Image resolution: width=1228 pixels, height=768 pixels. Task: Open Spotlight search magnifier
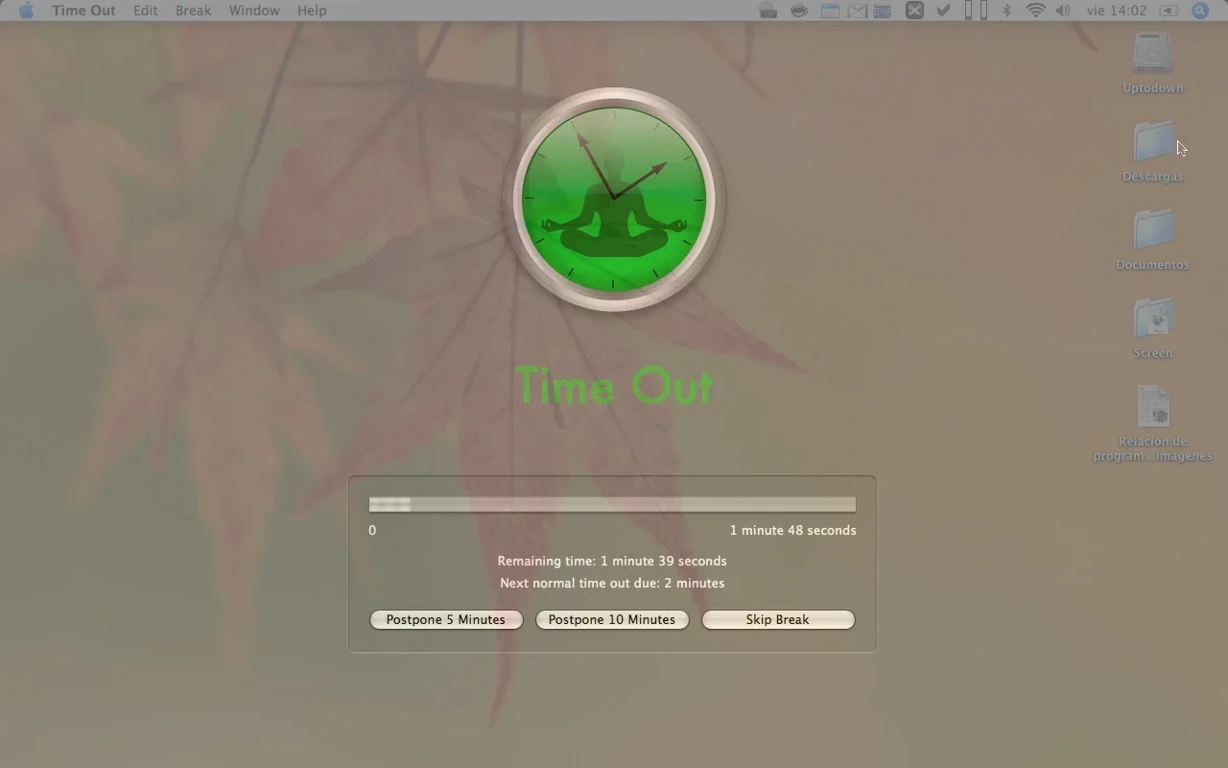(1200, 11)
